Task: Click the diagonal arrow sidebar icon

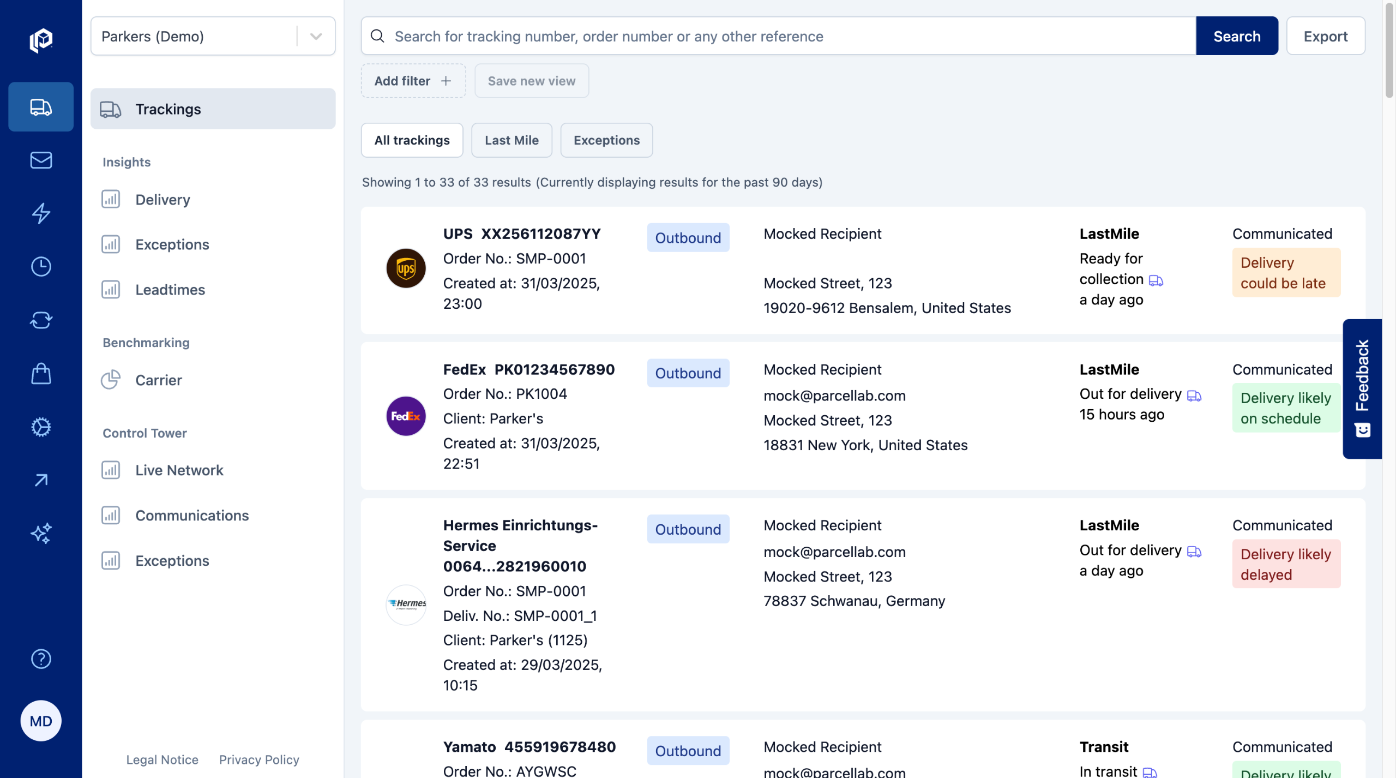Action: (x=41, y=480)
